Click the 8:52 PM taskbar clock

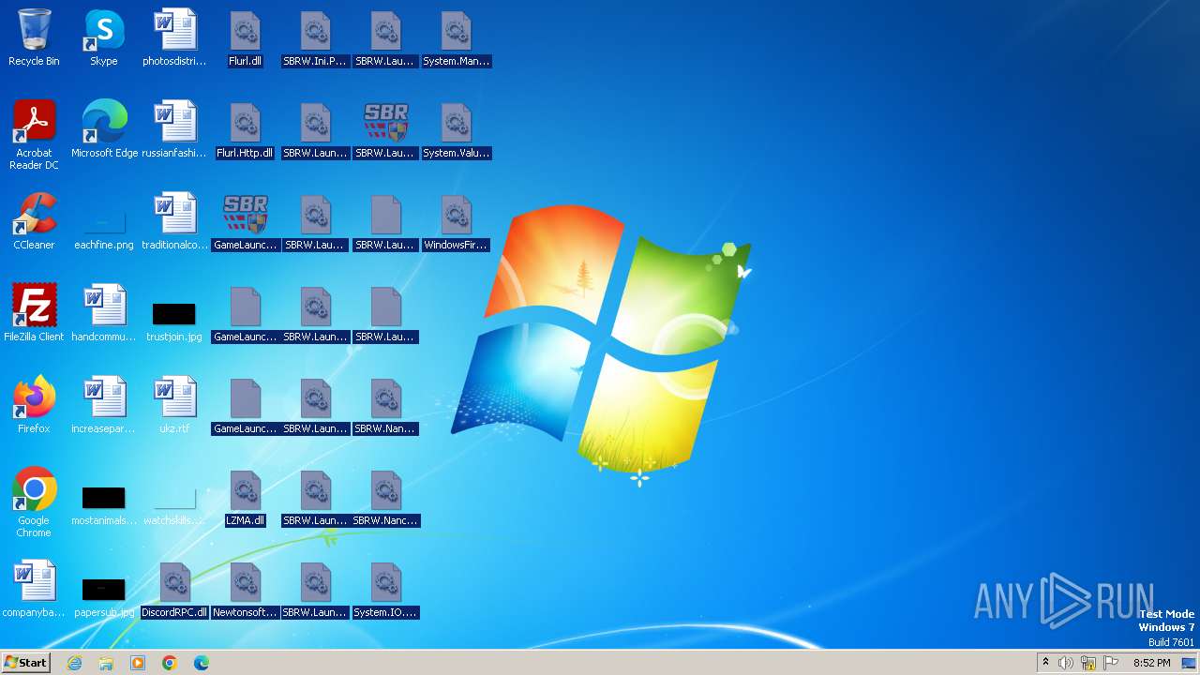(1151, 663)
